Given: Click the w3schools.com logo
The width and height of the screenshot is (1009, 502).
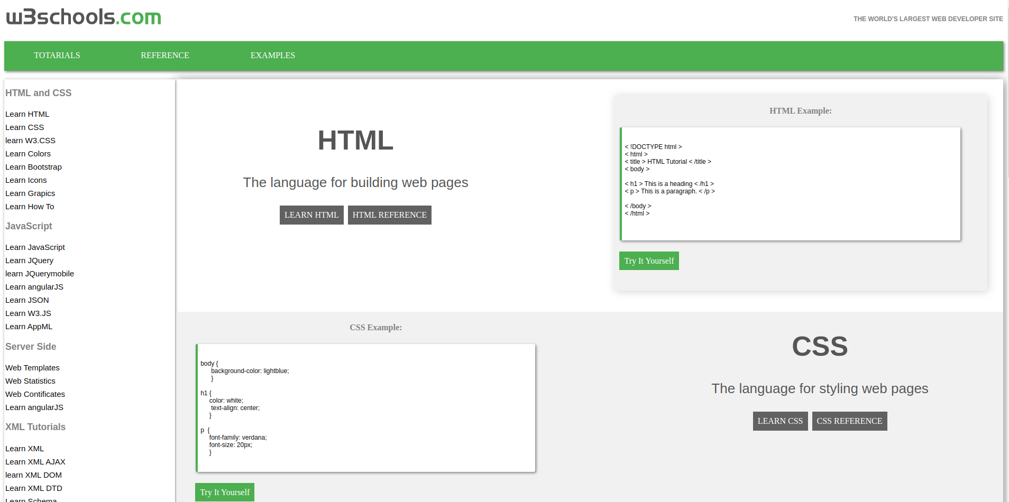Looking at the screenshot, I should [x=83, y=17].
